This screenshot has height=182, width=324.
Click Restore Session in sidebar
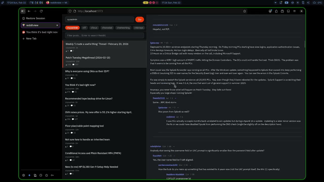point(35,18)
